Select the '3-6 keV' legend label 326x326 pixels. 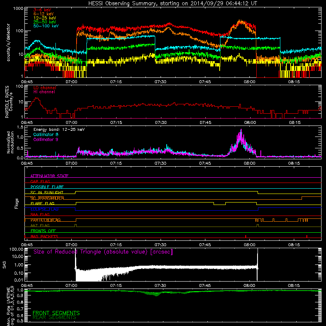42,10
